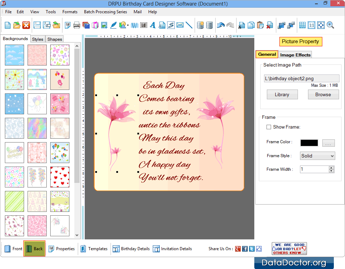345x269 pixels.
Task: Select the text tool letter A icon
Action: pyautogui.click(x=153, y=25)
